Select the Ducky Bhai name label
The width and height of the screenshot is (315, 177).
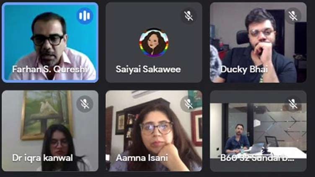(244, 69)
